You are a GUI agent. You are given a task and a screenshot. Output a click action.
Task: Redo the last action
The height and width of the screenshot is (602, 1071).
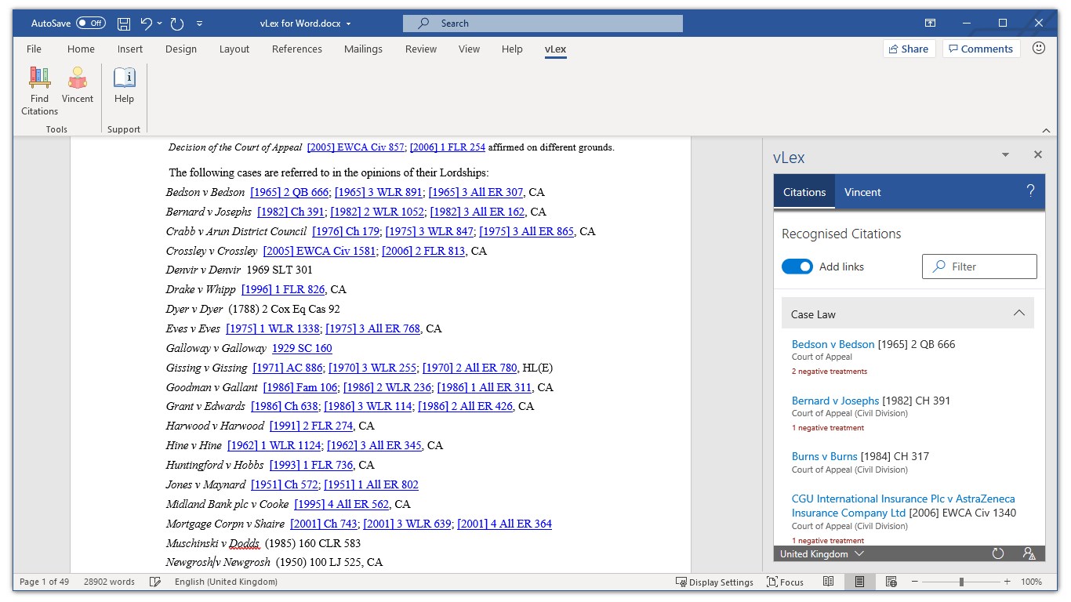tap(177, 24)
